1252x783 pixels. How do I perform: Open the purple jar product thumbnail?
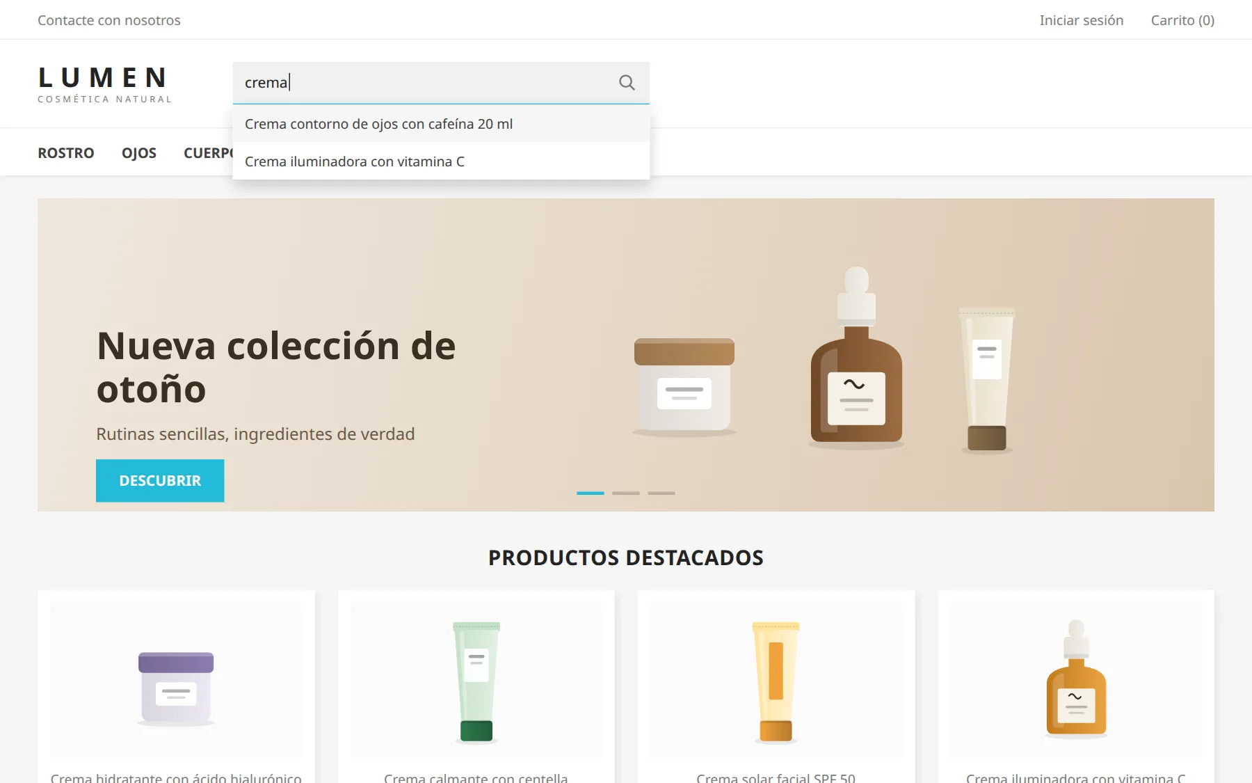tap(176, 681)
